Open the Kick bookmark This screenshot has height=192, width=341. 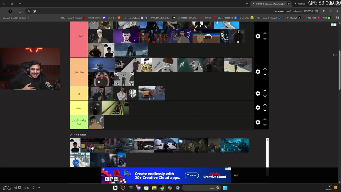point(327,18)
